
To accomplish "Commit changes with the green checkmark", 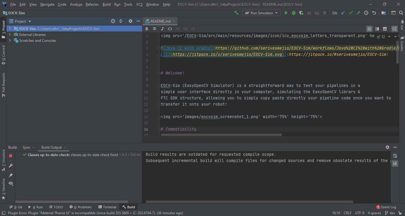I will pyautogui.click(x=351, y=13).
